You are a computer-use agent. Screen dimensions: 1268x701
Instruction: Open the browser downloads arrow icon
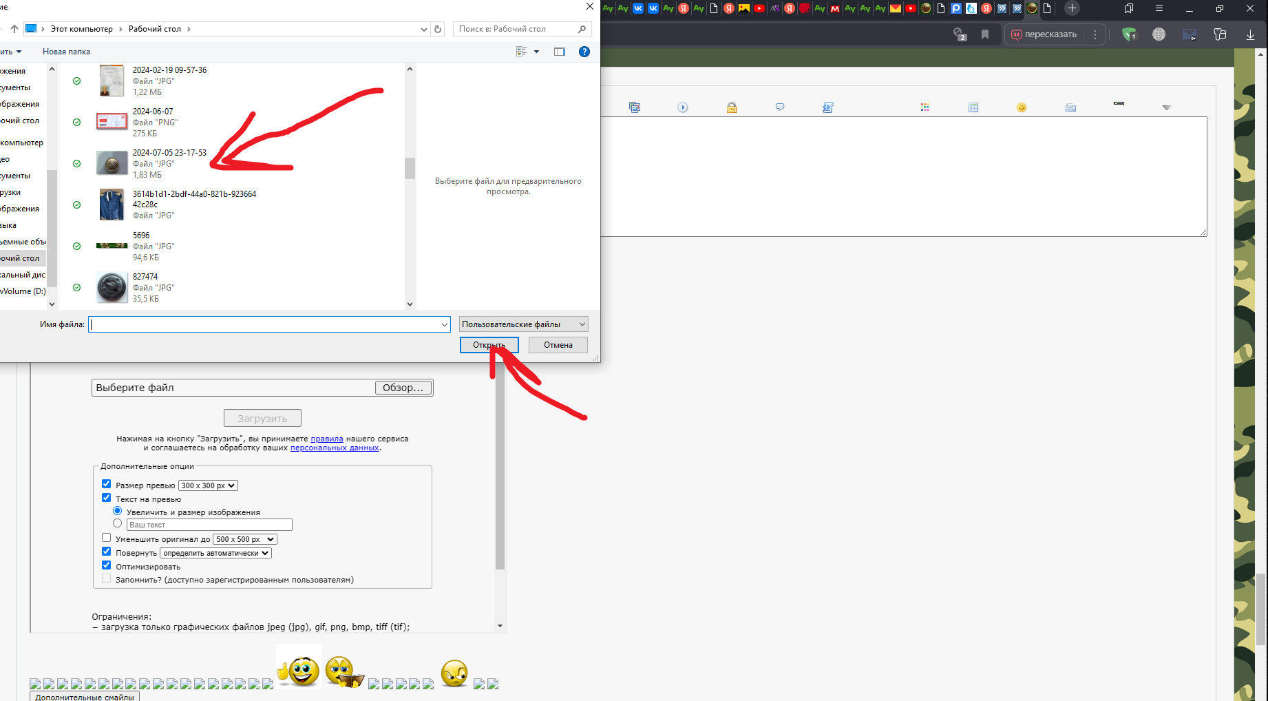1250,34
